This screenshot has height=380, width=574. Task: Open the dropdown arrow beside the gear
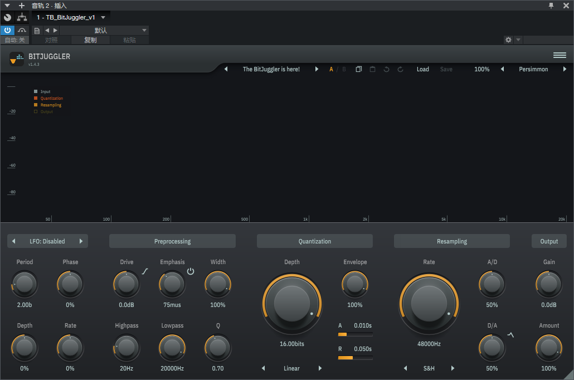(x=518, y=40)
